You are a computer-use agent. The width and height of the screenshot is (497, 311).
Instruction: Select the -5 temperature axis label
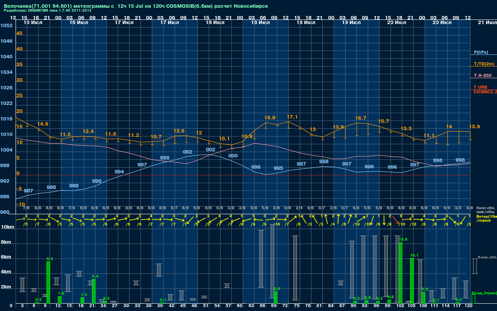[19, 189]
